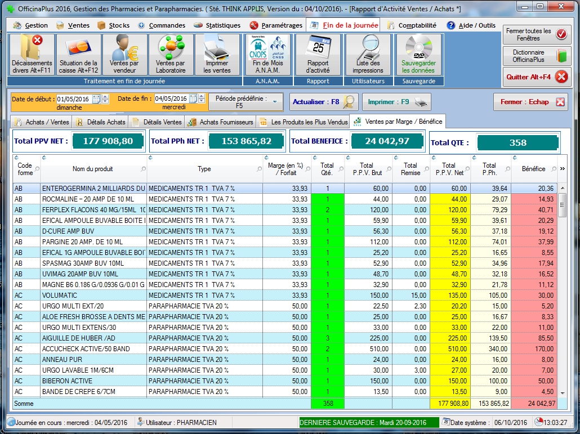Expand the Période prédéfinie dropdown
This screenshot has width=580, height=434.
click(x=275, y=102)
